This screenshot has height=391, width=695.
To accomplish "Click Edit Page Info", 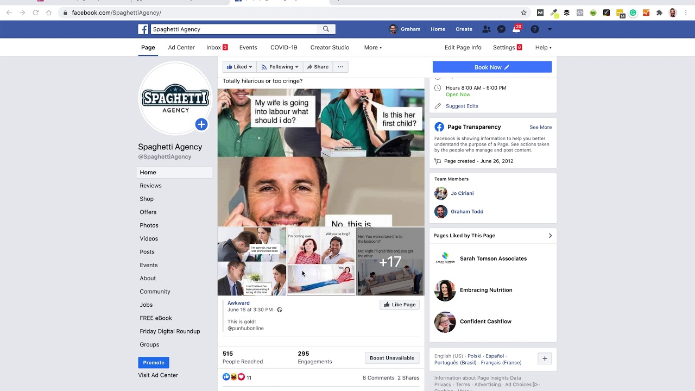I will point(463,47).
